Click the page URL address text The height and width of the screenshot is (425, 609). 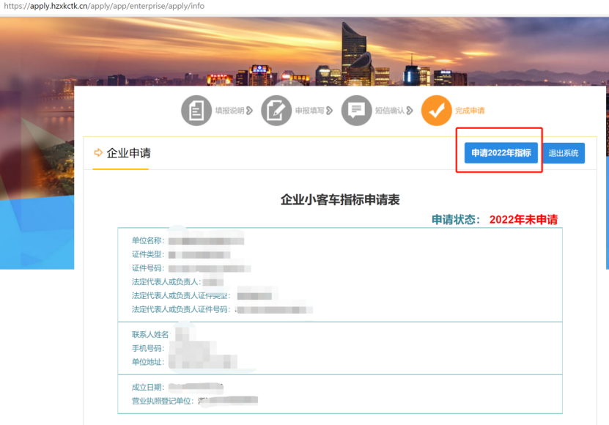coord(103,6)
